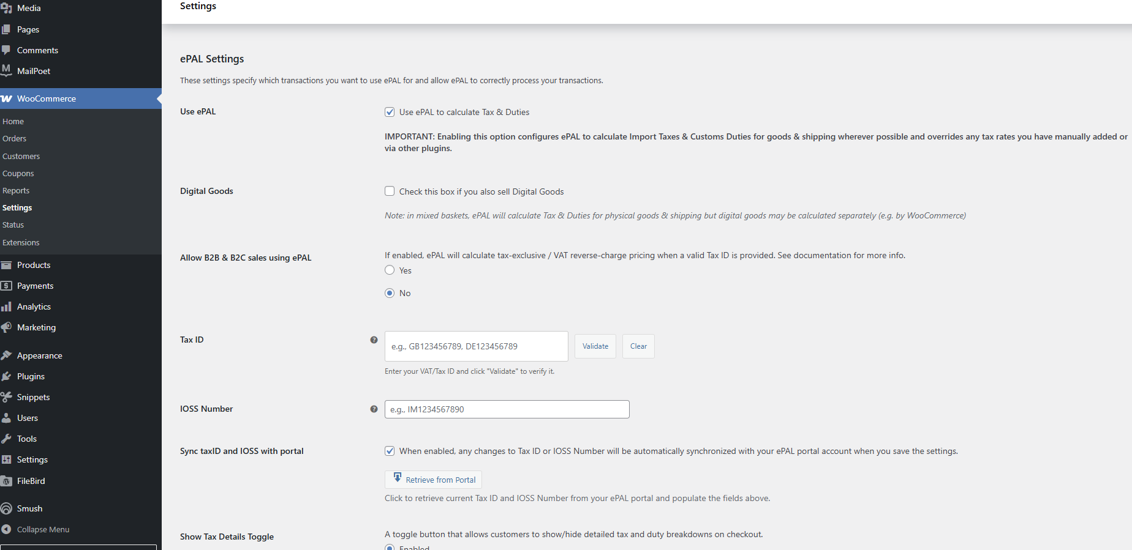Open Products via its sidebar icon
Viewport: 1132px width, 550px height.
click(6, 265)
